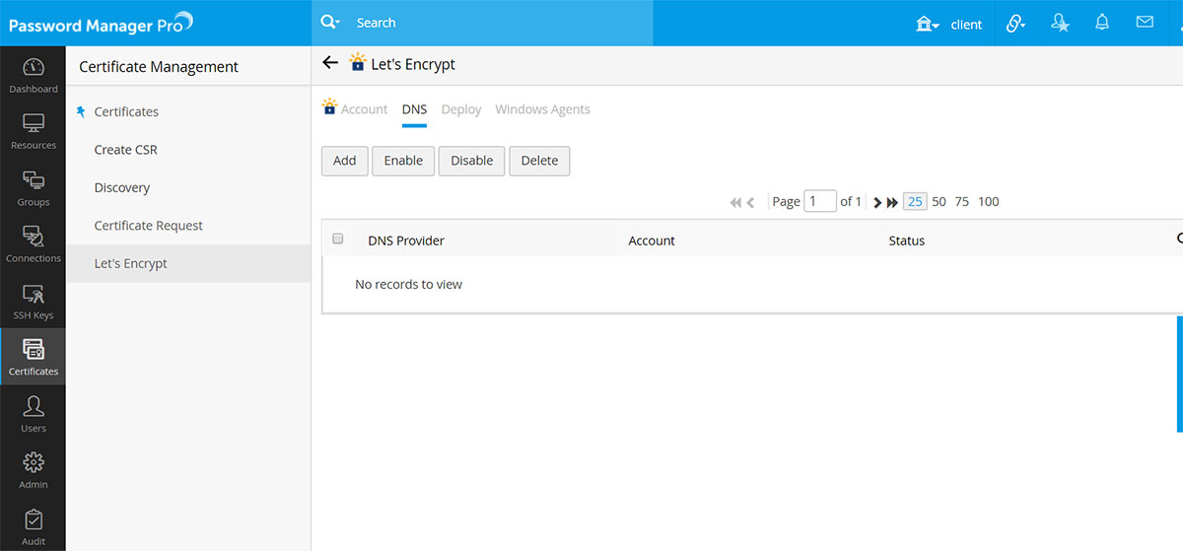The width and height of the screenshot is (1183, 551).
Task: Open Connections in the sidebar
Action: [x=33, y=245]
